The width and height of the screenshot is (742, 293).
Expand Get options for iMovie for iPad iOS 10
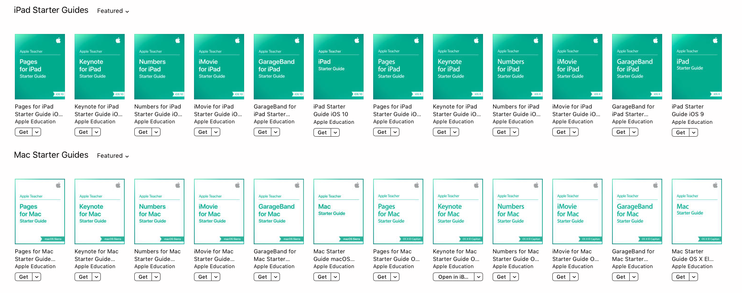(216, 132)
